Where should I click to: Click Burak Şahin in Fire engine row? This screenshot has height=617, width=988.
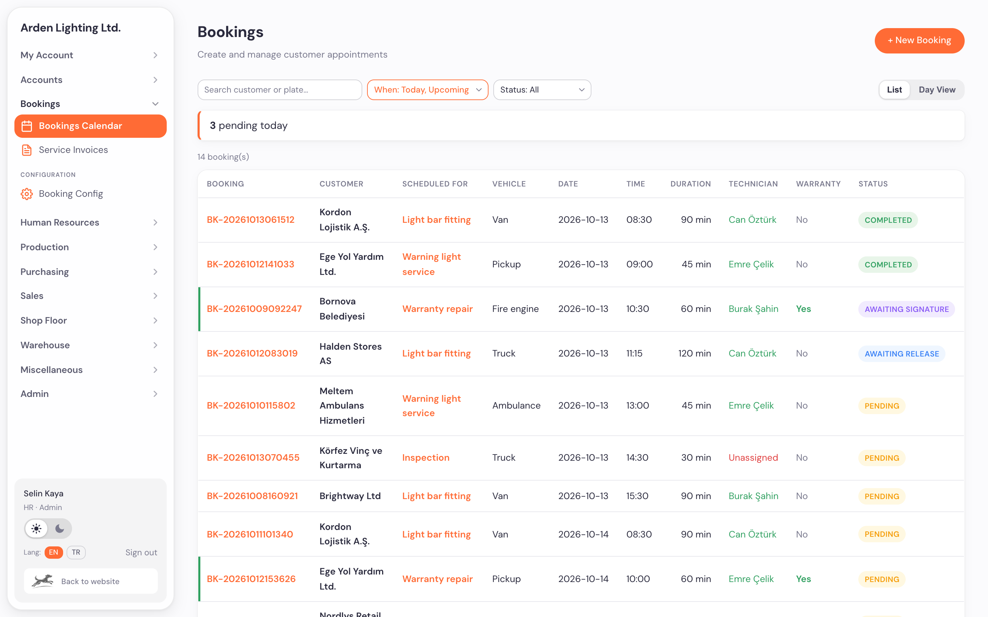point(753,309)
